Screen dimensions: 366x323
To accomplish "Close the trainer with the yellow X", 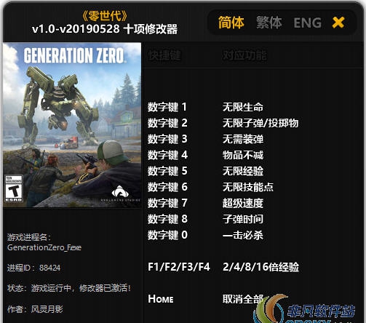I will 338,23.
